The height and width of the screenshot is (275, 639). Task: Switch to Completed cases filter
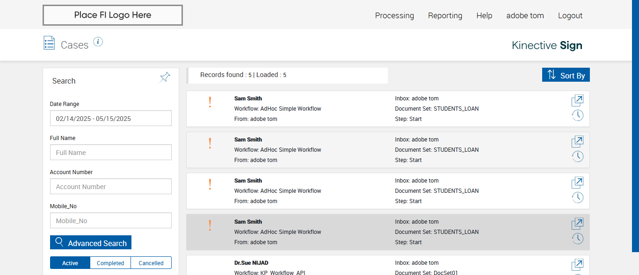coord(110,263)
